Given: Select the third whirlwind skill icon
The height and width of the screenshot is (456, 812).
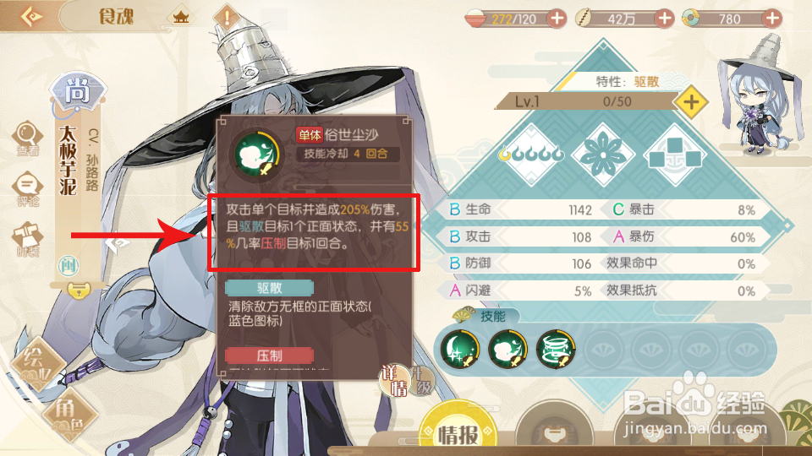Looking at the screenshot, I should (x=556, y=350).
